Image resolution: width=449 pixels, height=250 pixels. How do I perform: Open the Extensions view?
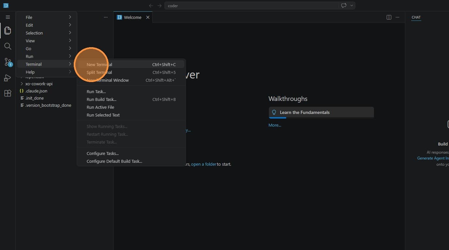(x=8, y=93)
